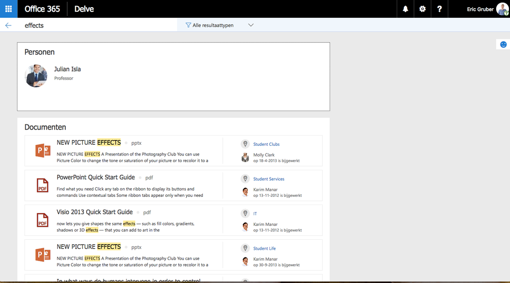Click location pin icon beside Student Services
The width and height of the screenshot is (510, 283).
[x=245, y=178]
